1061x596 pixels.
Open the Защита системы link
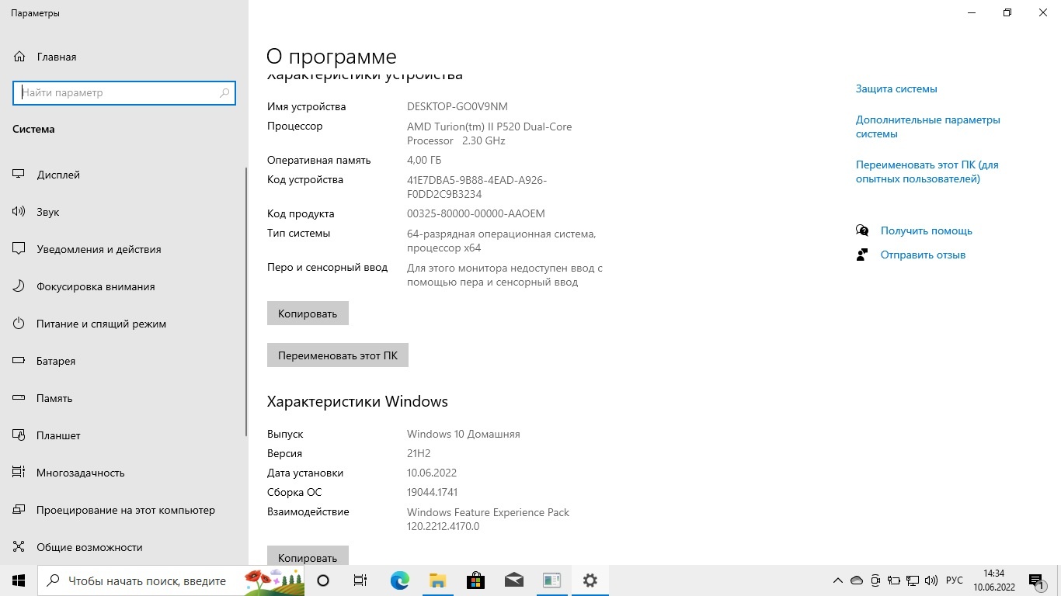point(896,88)
